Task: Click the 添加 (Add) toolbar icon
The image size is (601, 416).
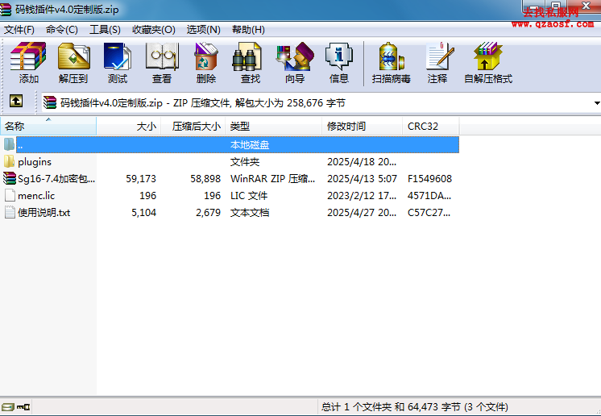Action: [x=28, y=63]
